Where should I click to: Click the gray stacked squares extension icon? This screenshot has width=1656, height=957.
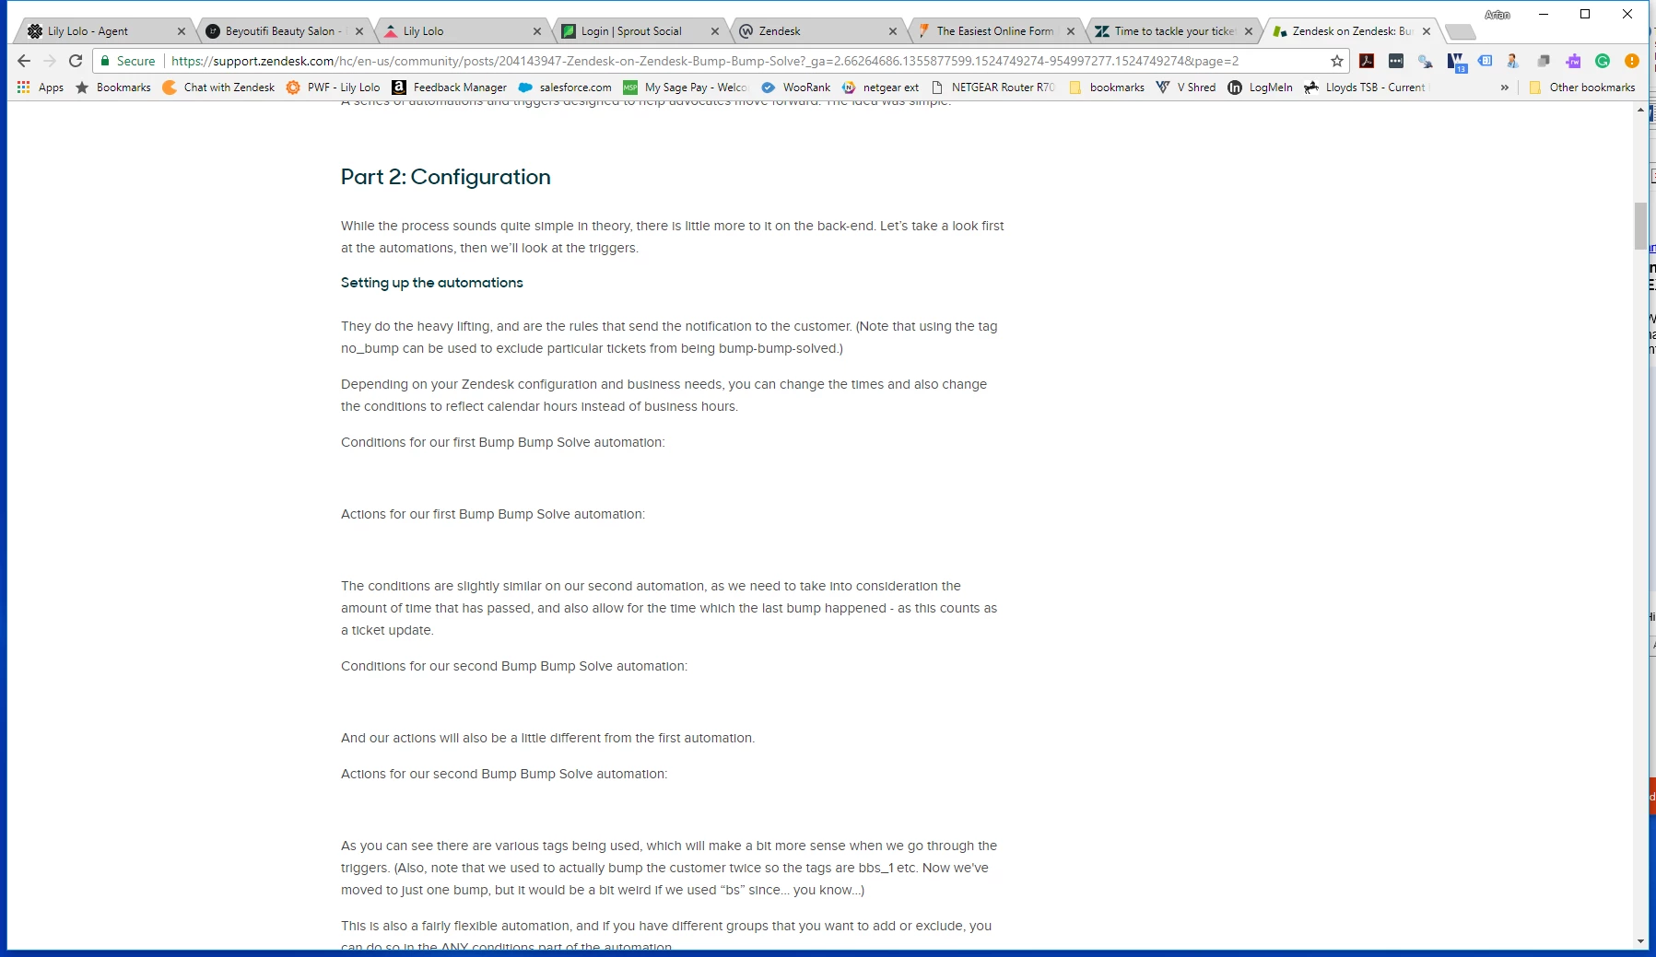point(1544,61)
